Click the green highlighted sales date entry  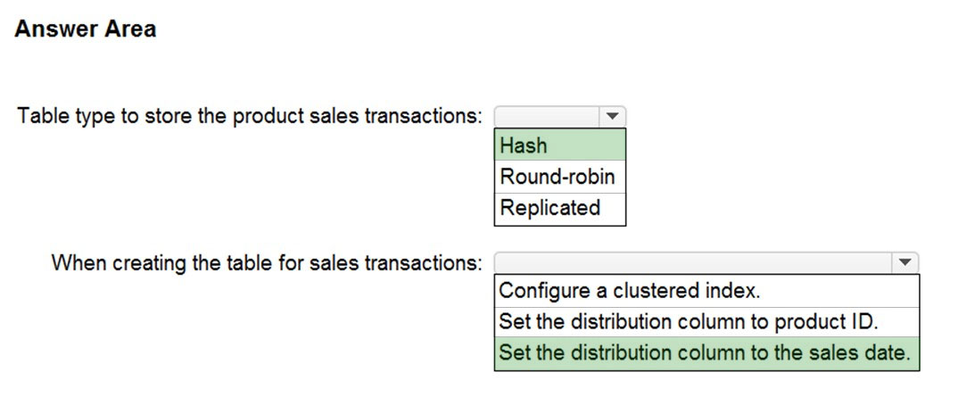click(x=706, y=352)
